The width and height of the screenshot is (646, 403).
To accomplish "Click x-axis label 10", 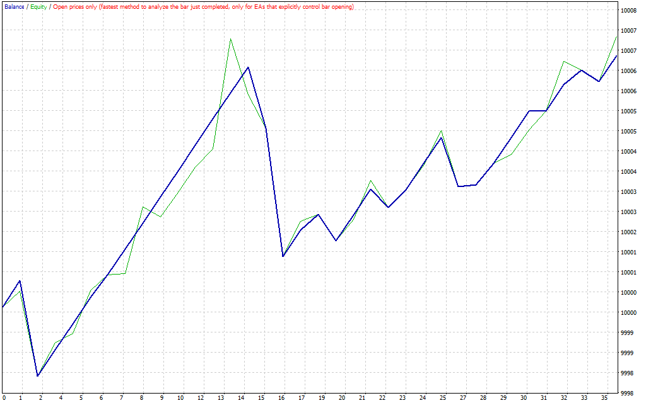I will pos(182,398).
